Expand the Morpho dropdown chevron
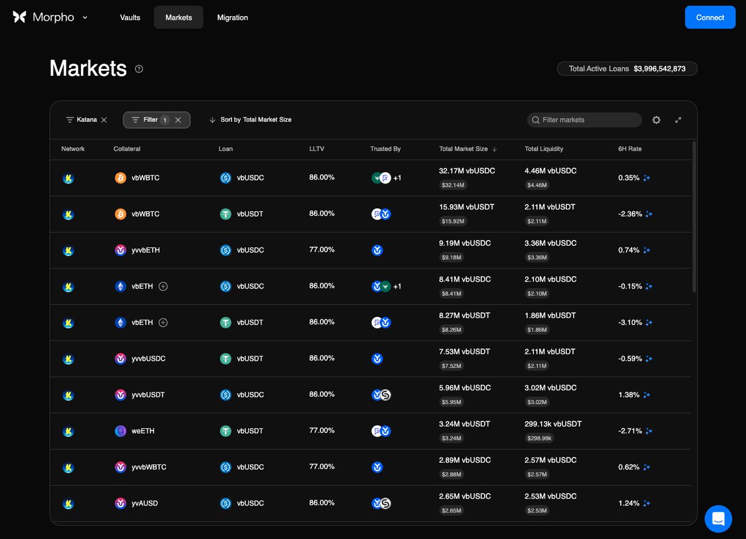This screenshot has height=539, width=746. pyautogui.click(x=85, y=17)
